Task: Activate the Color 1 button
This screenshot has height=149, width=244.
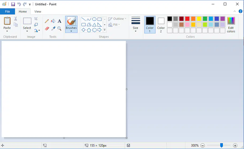Action: tap(150, 25)
